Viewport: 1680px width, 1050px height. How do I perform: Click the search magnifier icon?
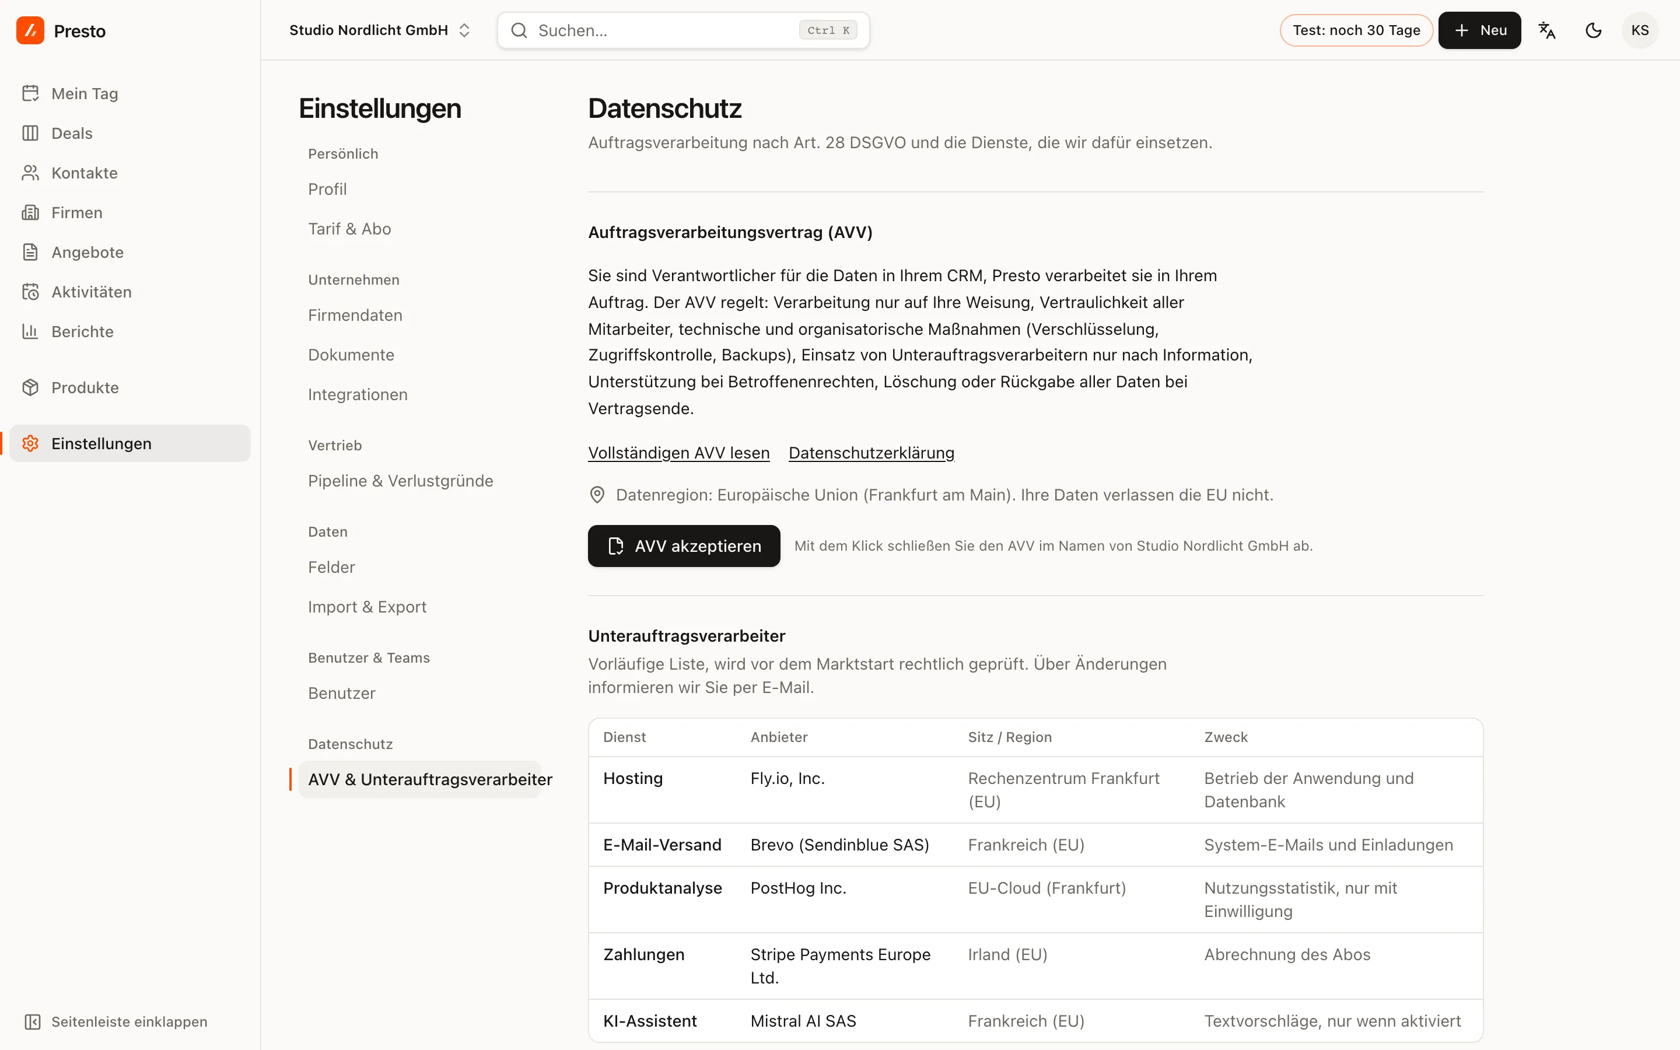click(519, 30)
